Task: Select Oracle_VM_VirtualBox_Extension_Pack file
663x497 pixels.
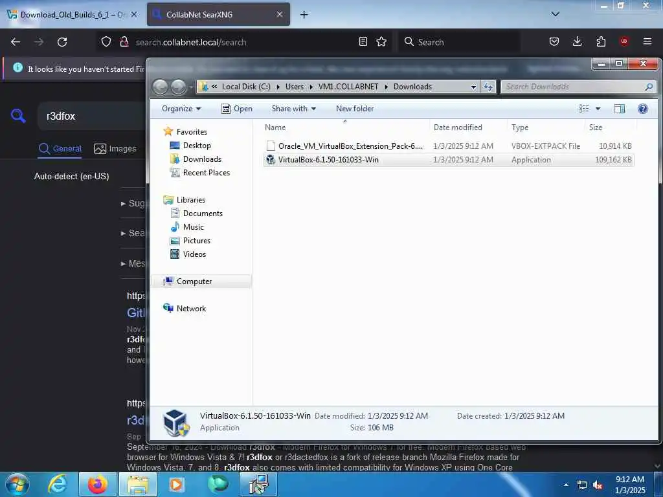Action: point(448,146)
